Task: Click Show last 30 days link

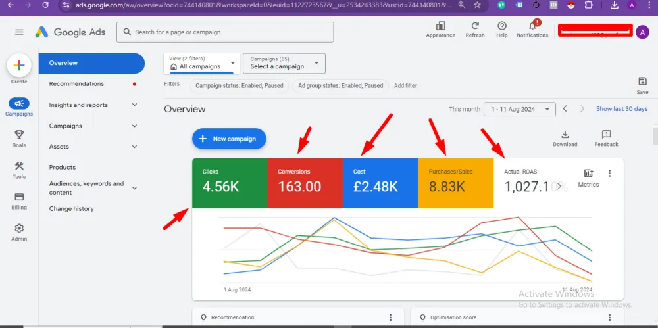Action: click(622, 109)
